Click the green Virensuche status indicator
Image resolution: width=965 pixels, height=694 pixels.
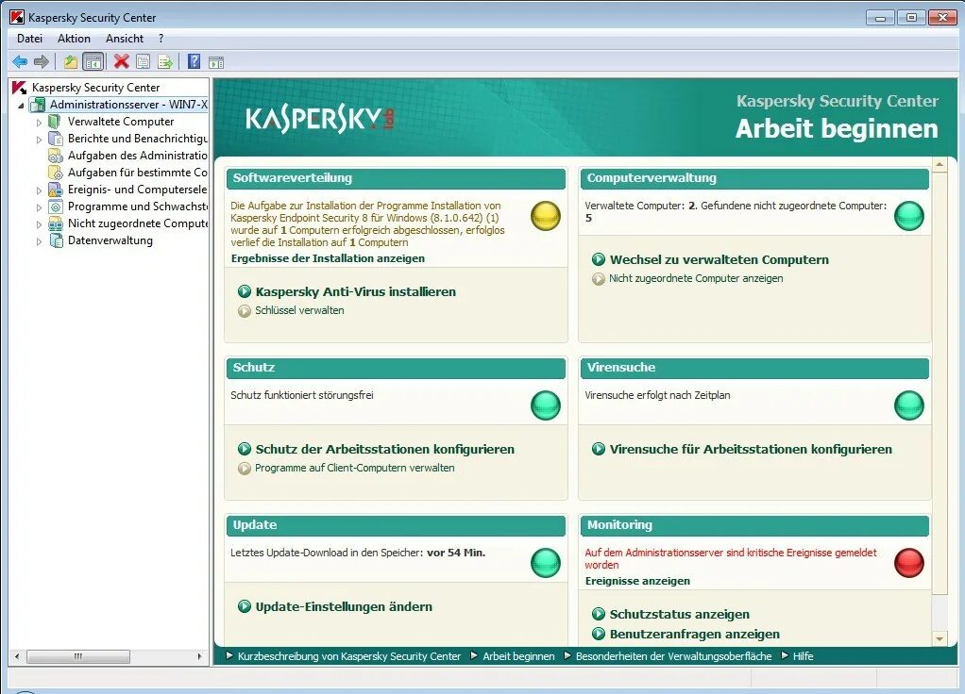[909, 405]
